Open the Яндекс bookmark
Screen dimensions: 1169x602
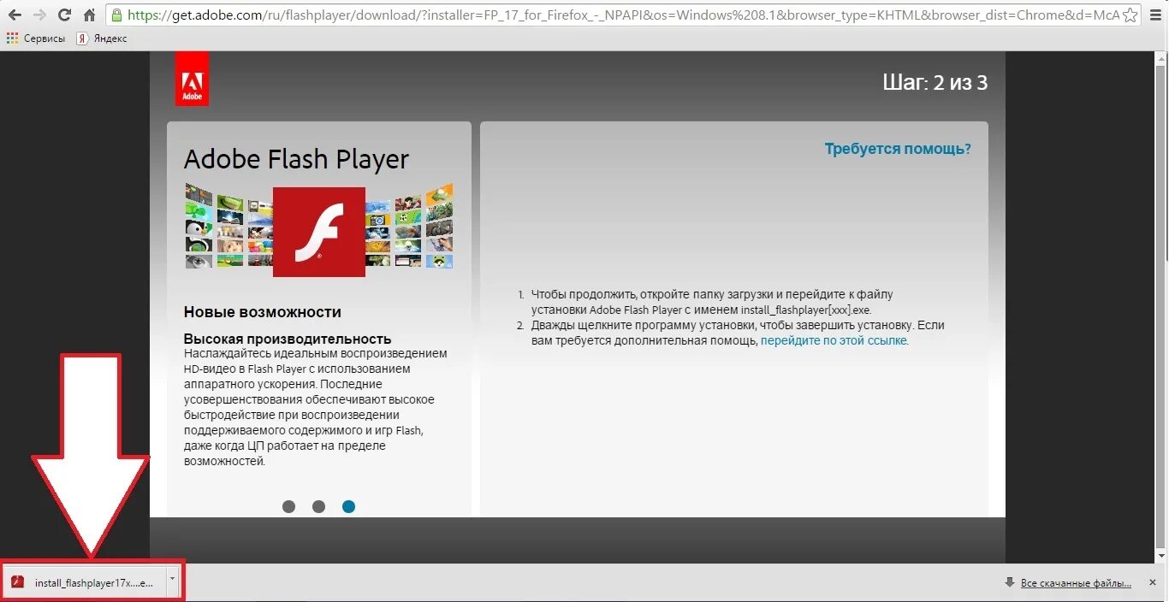click(x=102, y=38)
